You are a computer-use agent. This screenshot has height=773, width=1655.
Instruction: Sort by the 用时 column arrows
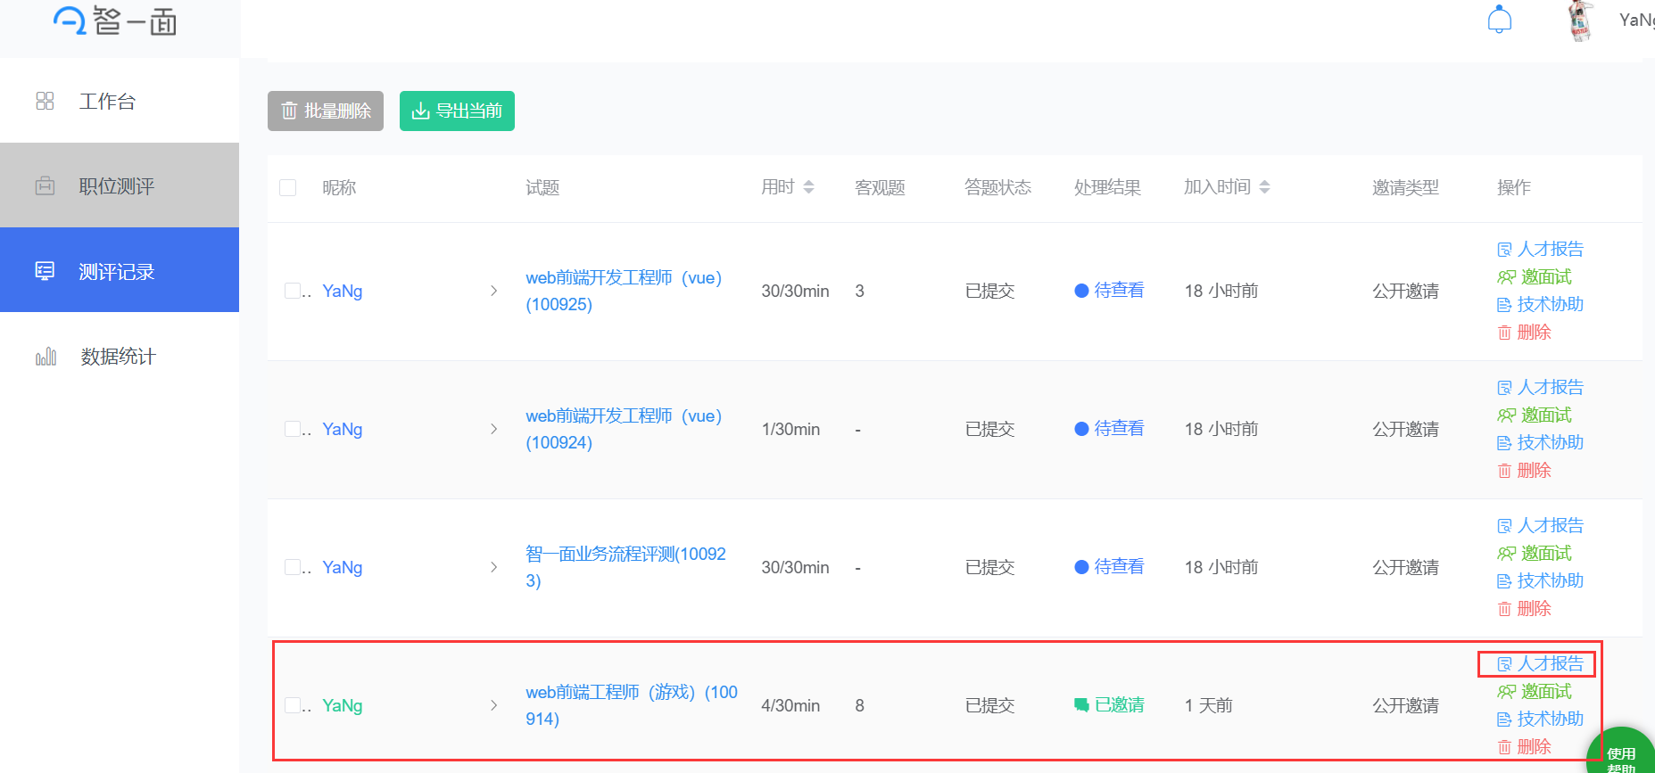coord(809,187)
